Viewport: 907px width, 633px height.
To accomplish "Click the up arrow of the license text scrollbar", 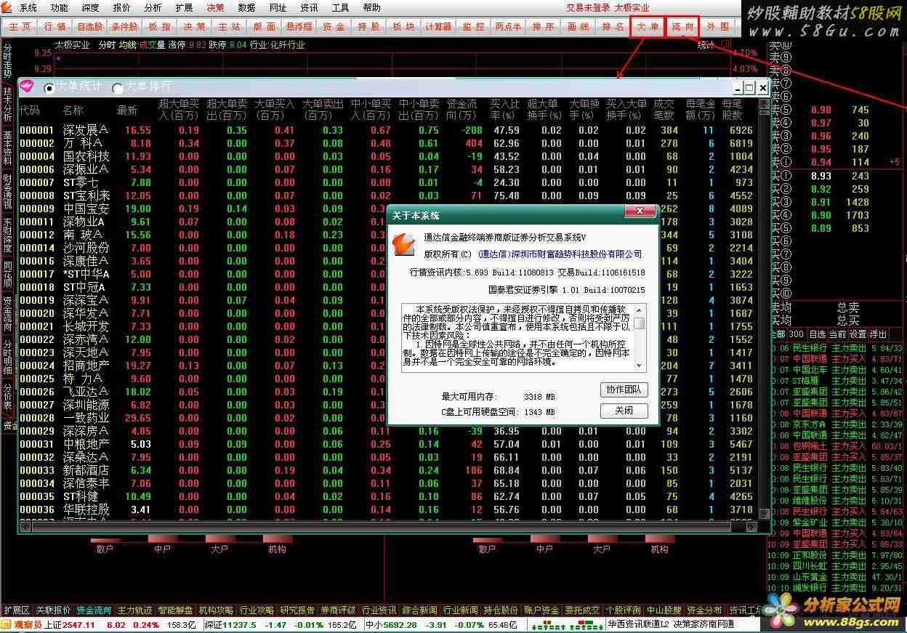I will coord(640,311).
